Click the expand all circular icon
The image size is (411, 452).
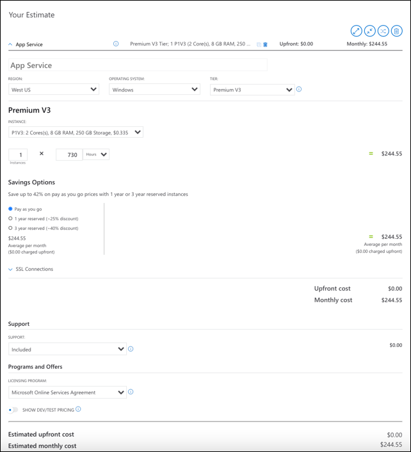pos(356,31)
